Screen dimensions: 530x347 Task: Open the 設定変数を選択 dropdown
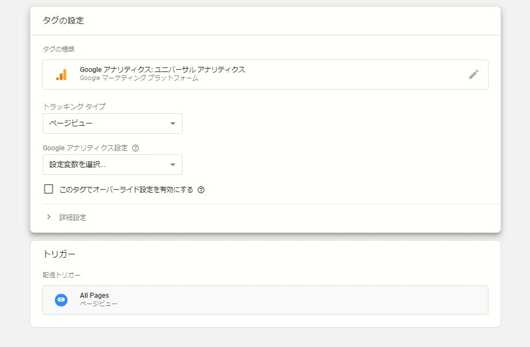113,165
